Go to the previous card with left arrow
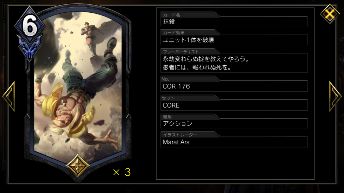This screenshot has width=344, height=193. click(x=9, y=96)
